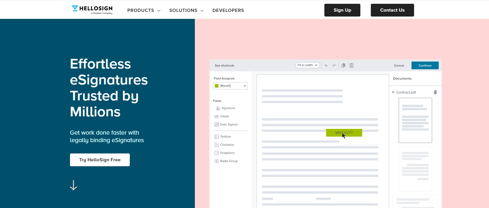Click the blue Continue button
Screen dimensions: 489x208
click(425, 66)
